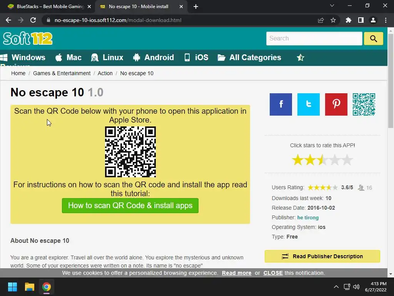The height and width of the screenshot is (296, 394).
Task: Open a new browser tab
Action: coord(196,7)
